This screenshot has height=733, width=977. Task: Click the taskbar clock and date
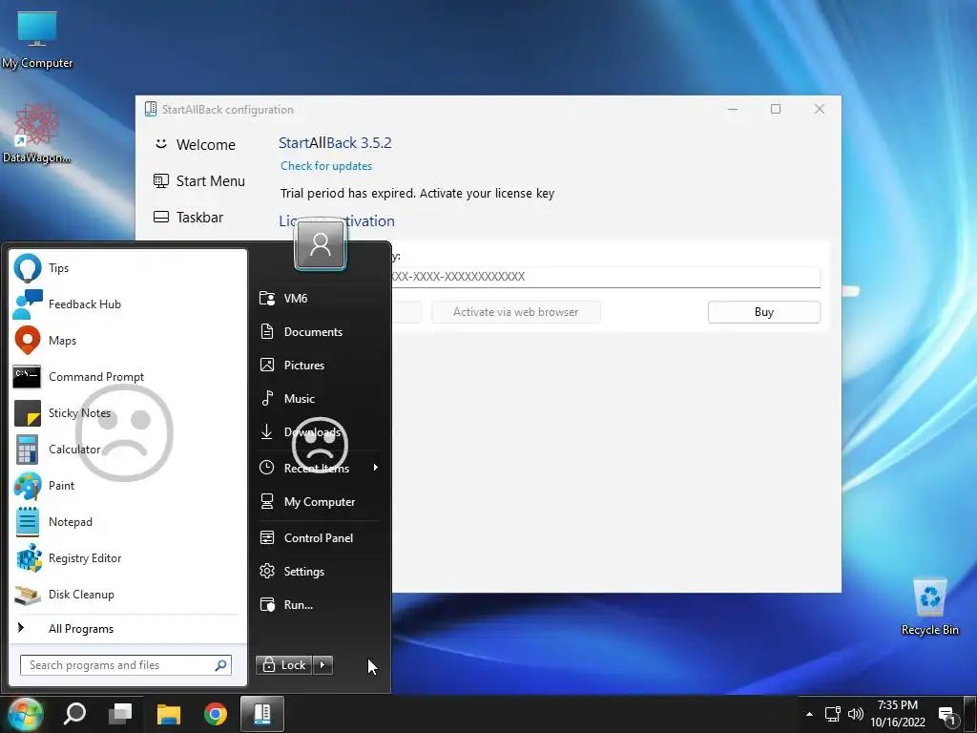898,714
